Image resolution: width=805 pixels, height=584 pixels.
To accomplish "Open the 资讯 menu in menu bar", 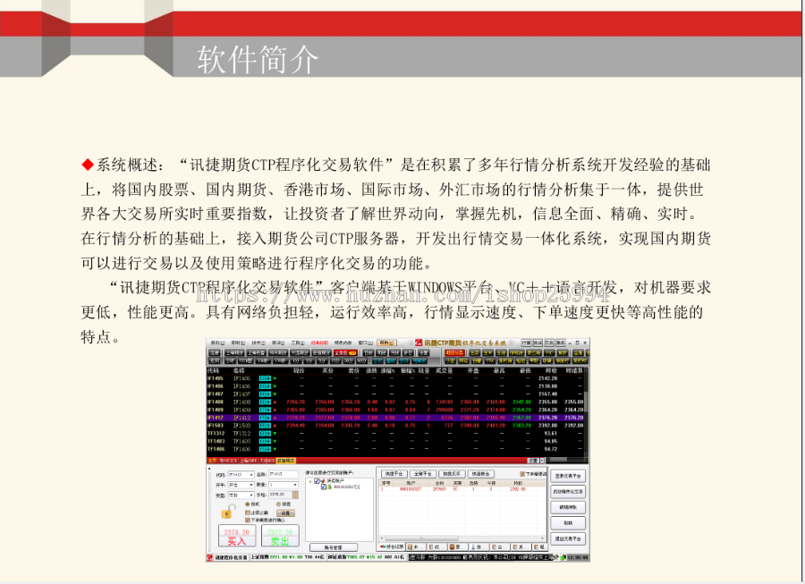I will coord(278,343).
